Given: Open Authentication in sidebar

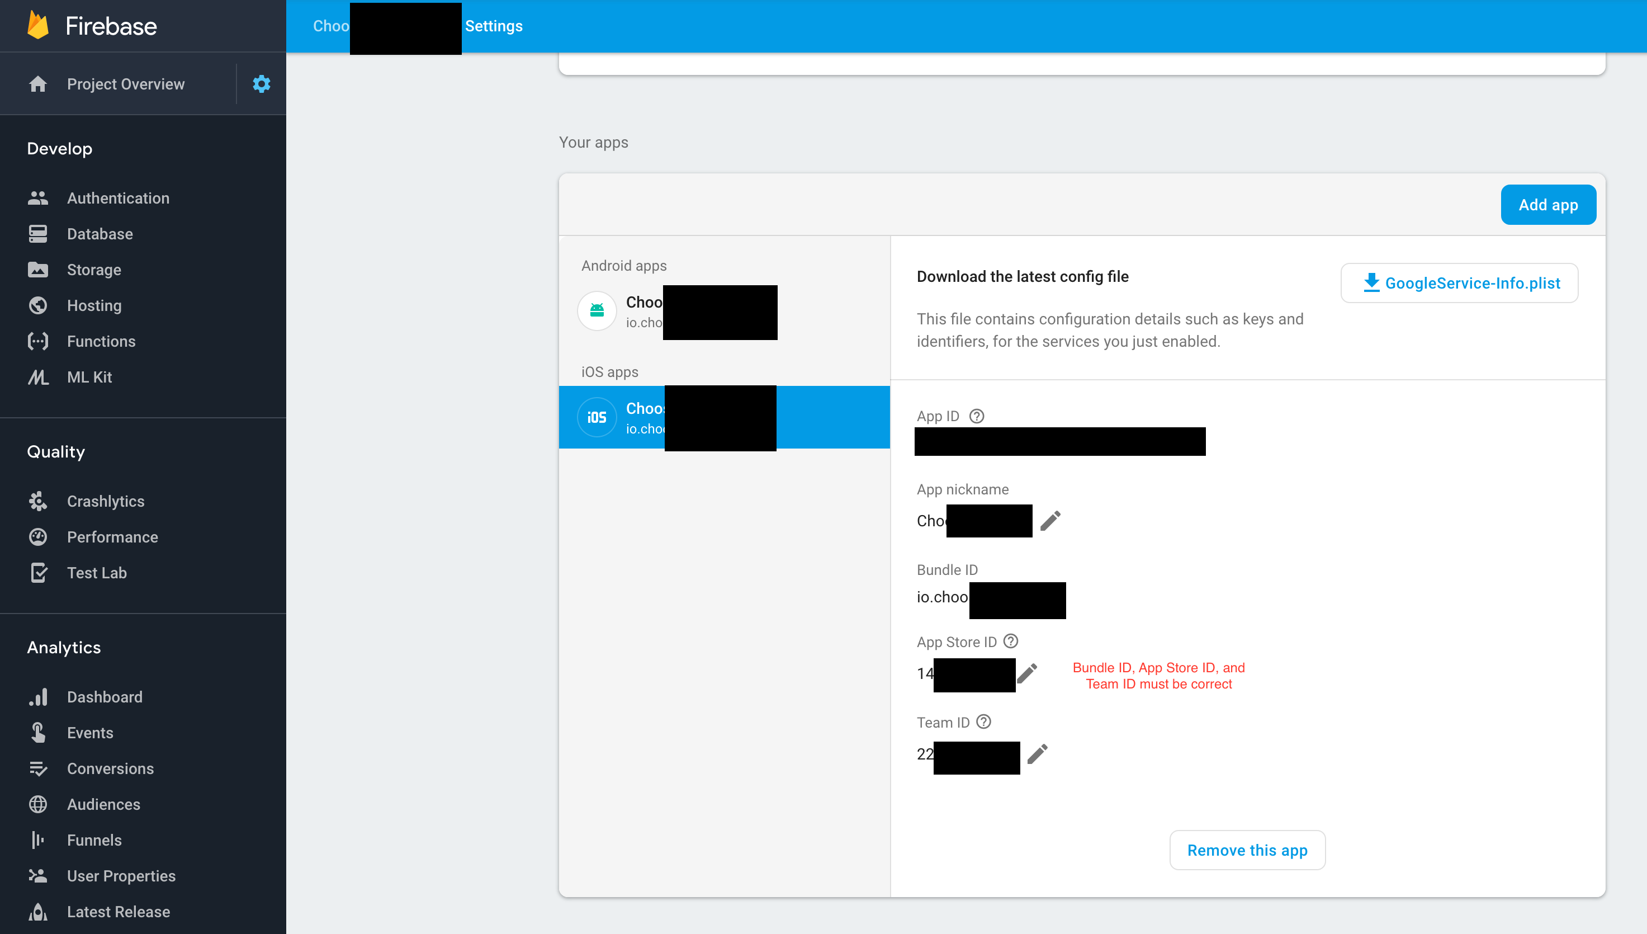Looking at the screenshot, I should pos(118,198).
